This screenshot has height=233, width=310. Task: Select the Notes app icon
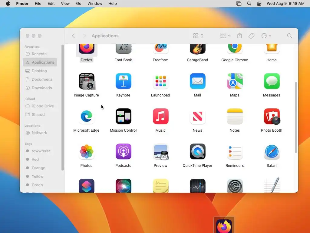coord(235,116)
